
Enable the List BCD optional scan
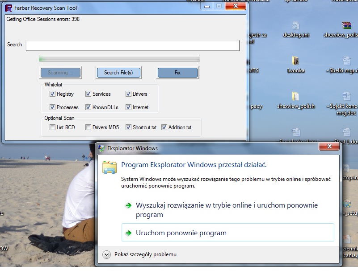click(x=52, y=127)
